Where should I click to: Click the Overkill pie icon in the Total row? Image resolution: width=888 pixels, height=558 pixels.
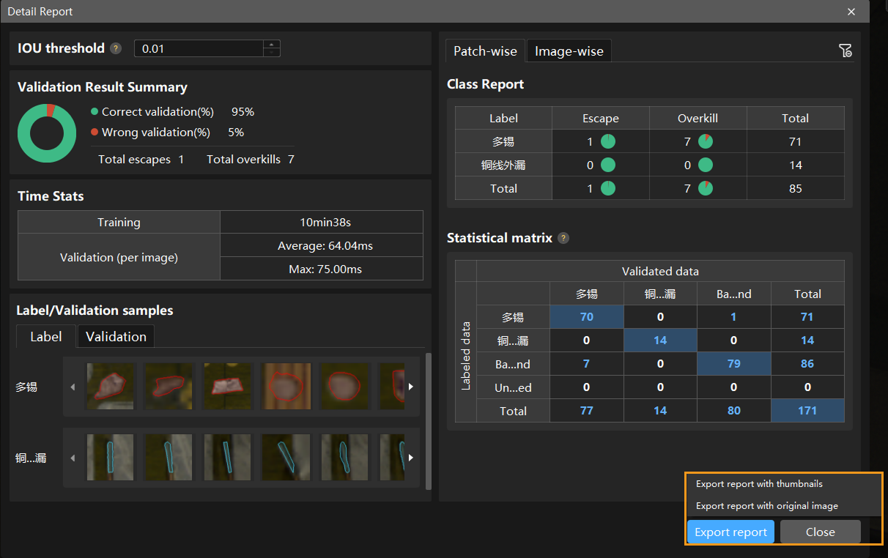pos(706,188)
